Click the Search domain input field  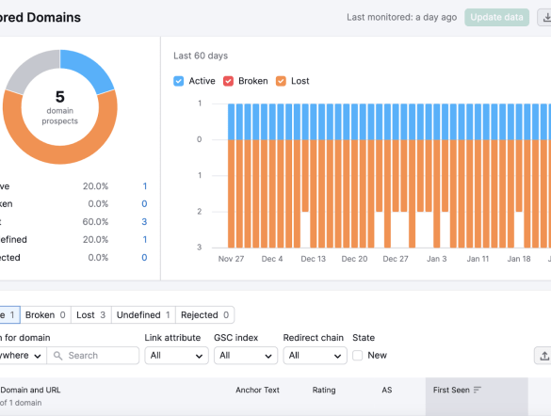[x=93, y=355]
